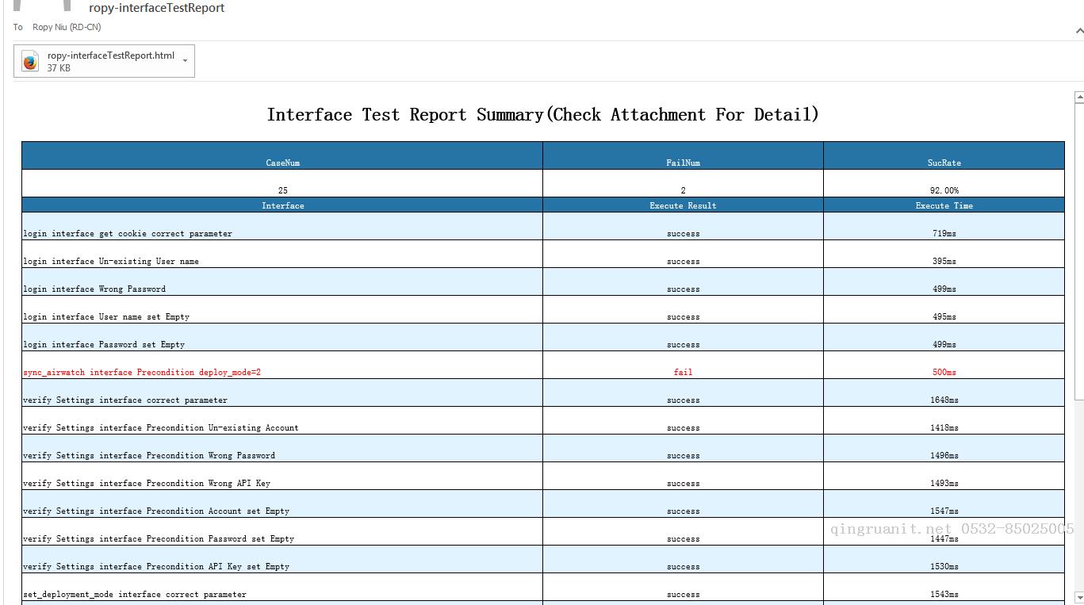Open the attachment dropdown arrow
Viewport: 1084px width, 605px height.
tap(185, 61)
